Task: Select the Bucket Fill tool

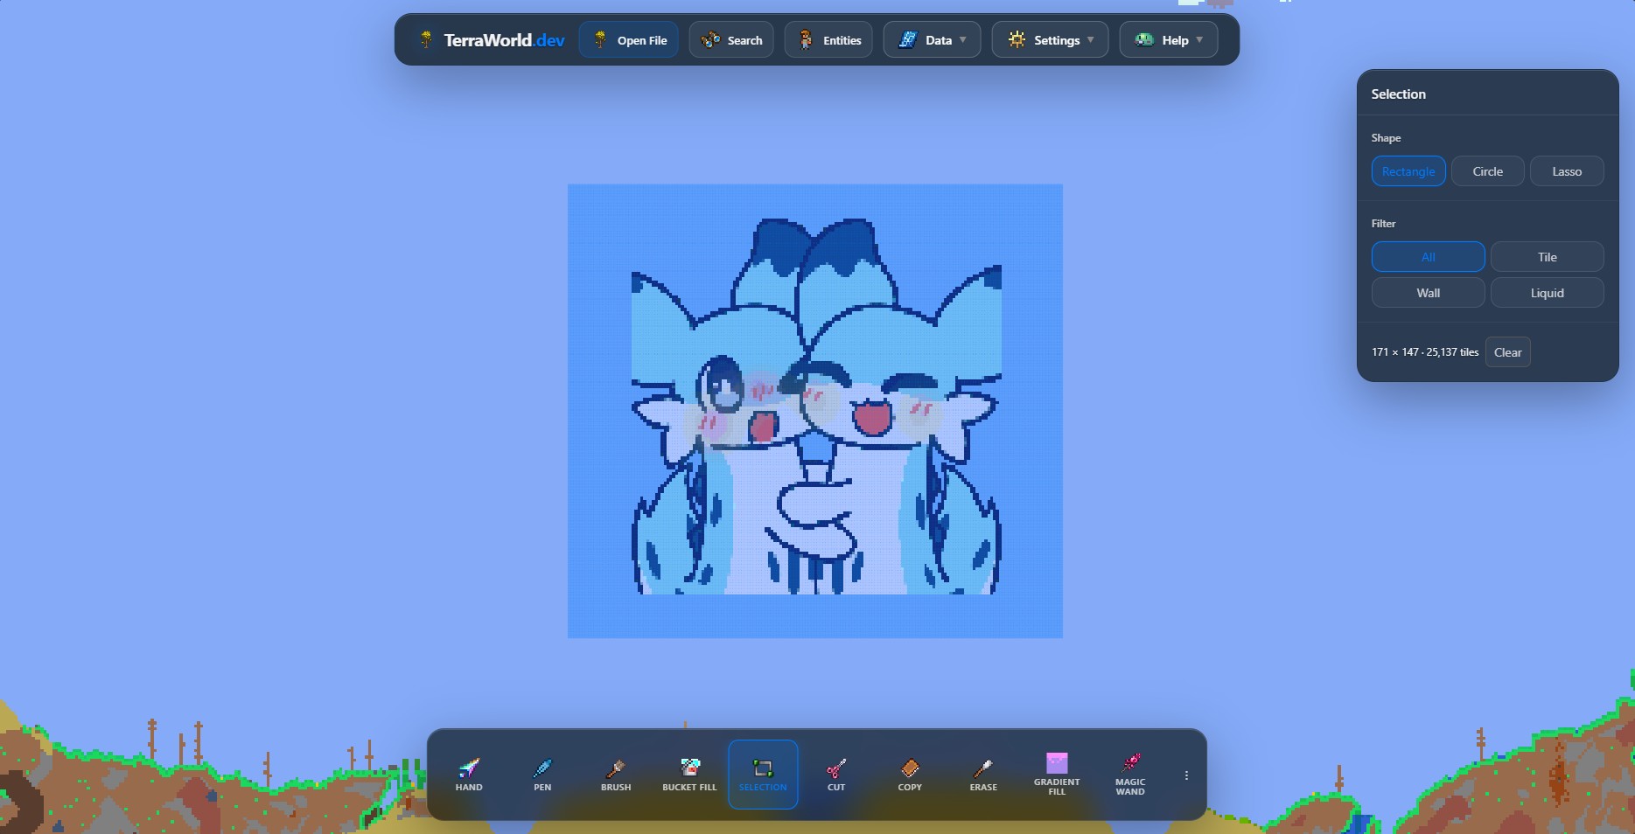Action: click(689, 775)
